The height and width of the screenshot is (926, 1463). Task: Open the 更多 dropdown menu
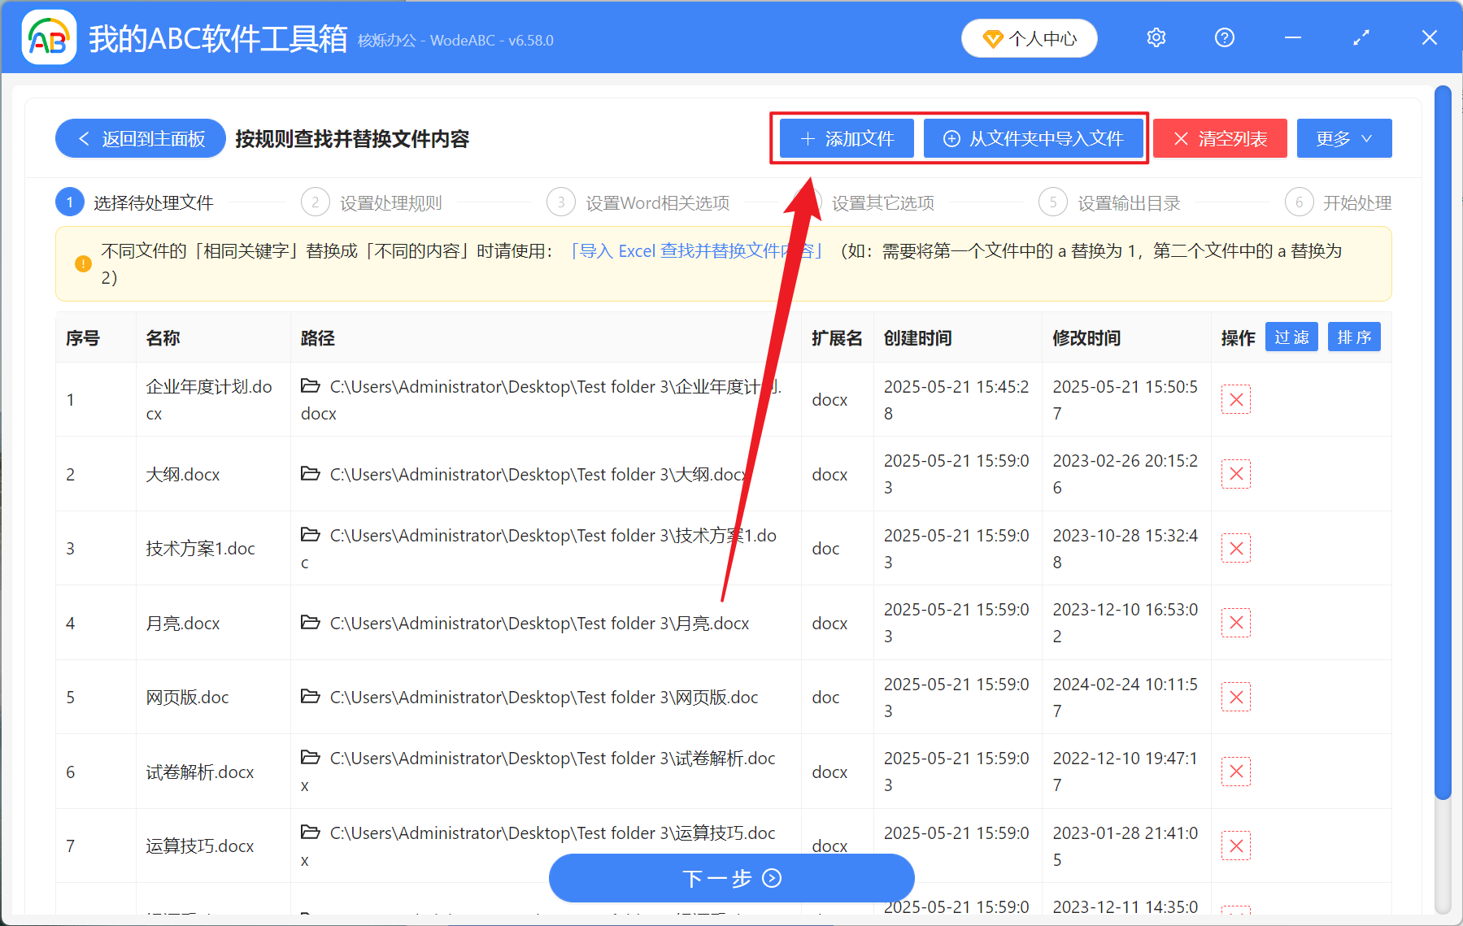(1343, 138)
